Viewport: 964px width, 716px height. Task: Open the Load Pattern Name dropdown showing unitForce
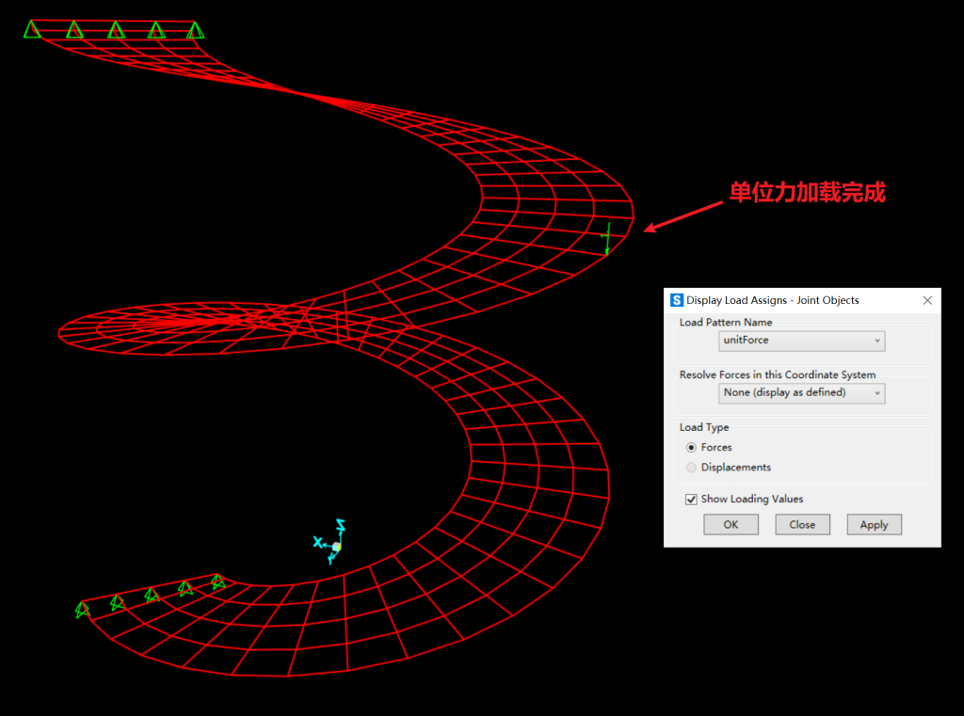[801, 341]
